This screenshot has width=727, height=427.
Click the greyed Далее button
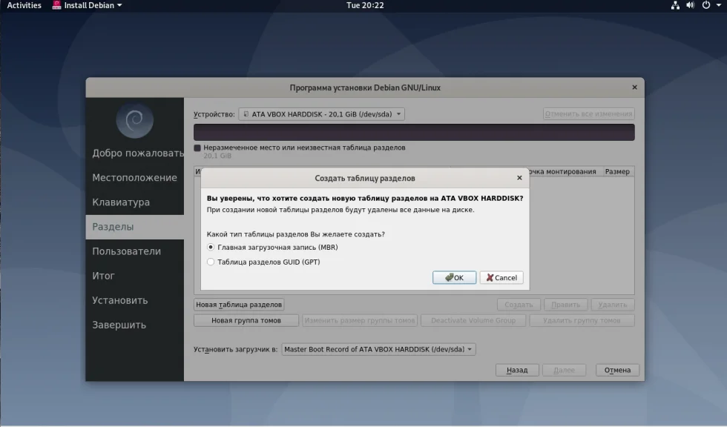click(565, 370)
